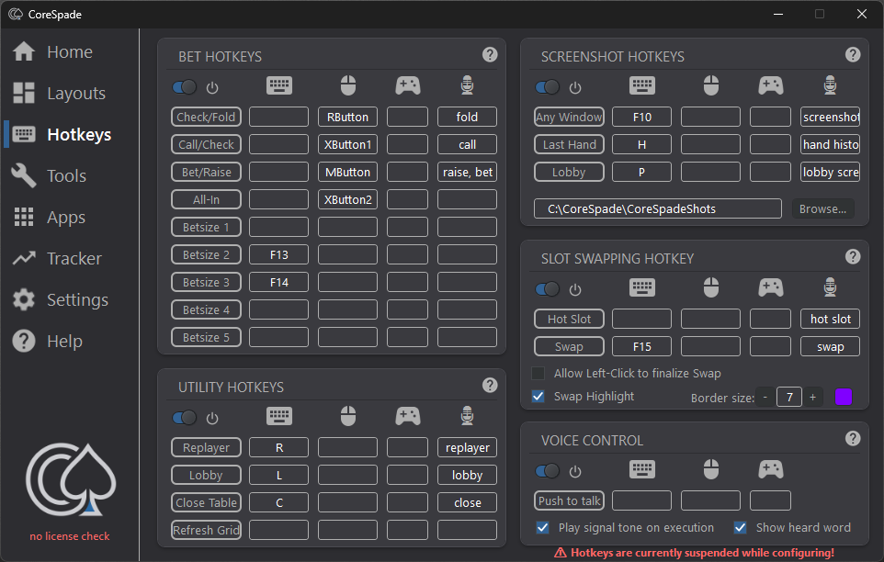Screen dimensions: 884x562
Task: Click the mouse column icon in Bet Hotkeys
Action: click(348, 85)
